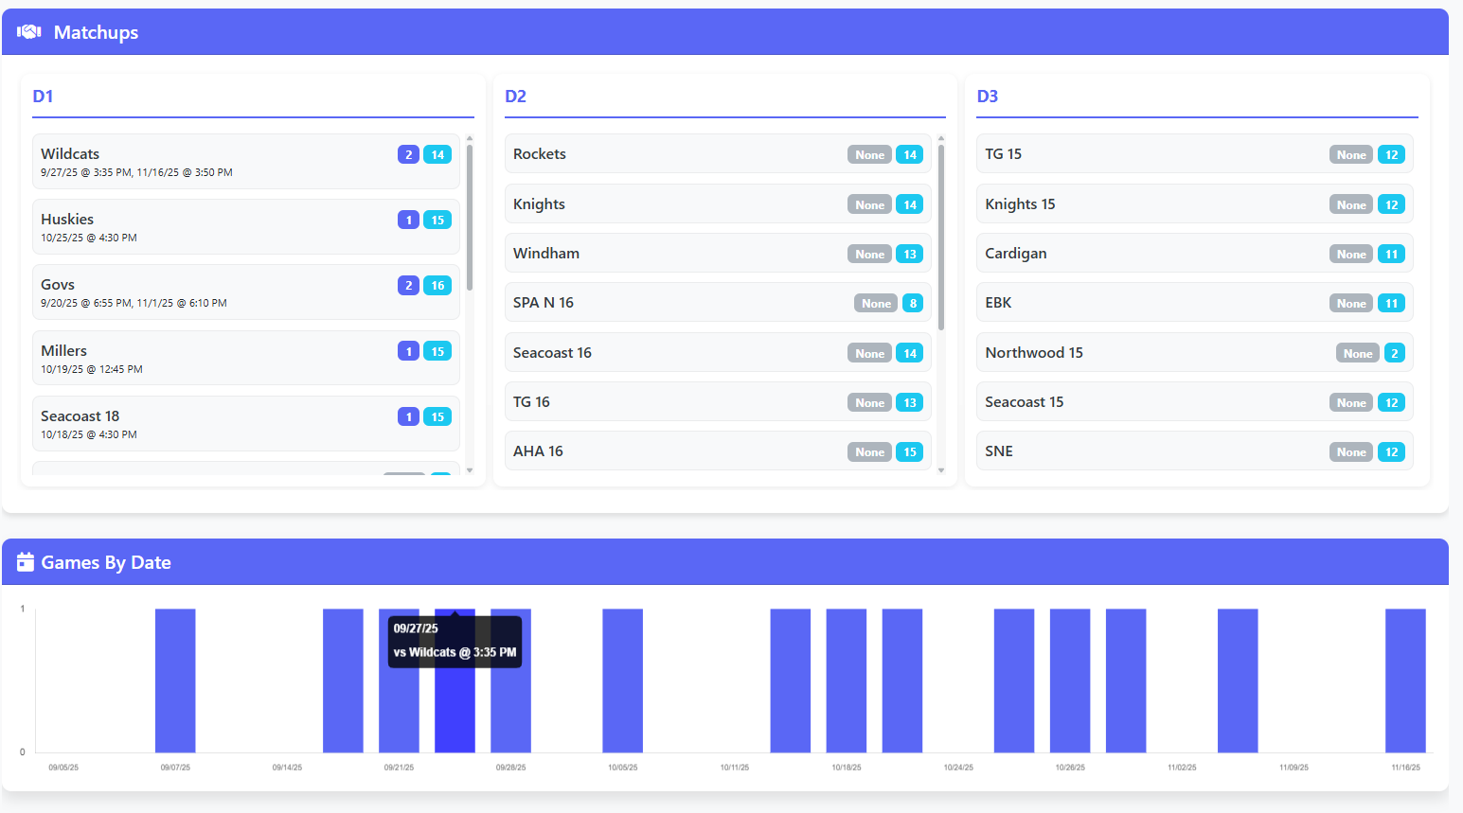Select the D3 division heading
Image resolution: width=1463 pixels, height=813 pixels.
pyautogui.click(x=989, y=96)
